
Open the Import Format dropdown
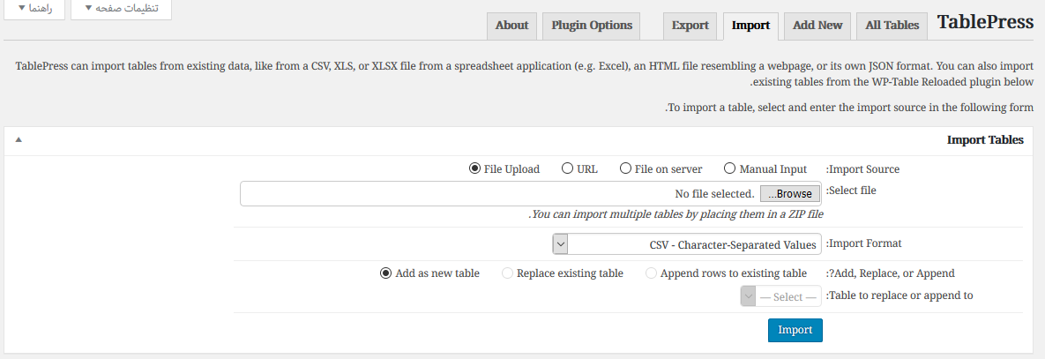[x=687, y=244]
